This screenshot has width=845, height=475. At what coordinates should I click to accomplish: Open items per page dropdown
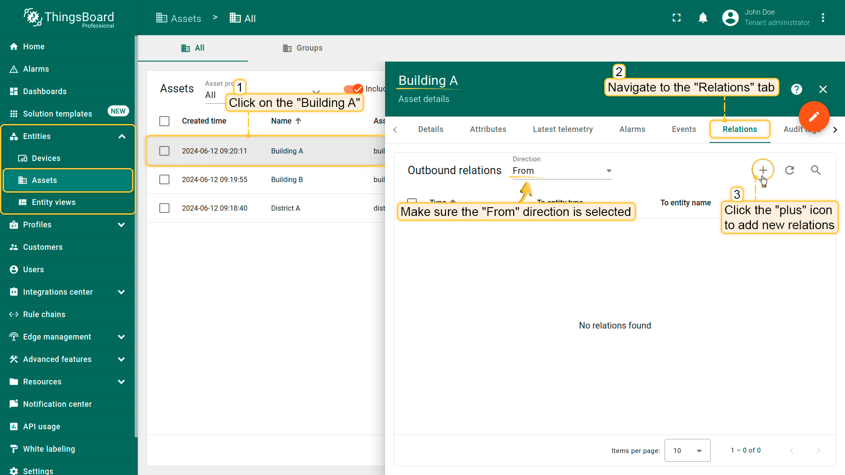pyautogui.click(x=687, y=450)
